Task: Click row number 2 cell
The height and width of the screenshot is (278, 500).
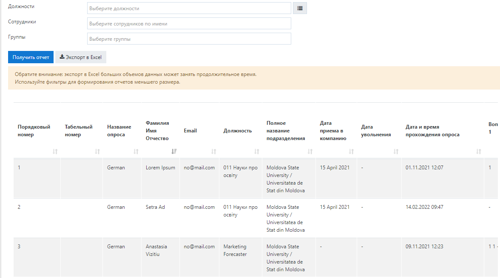Action: 19,207
